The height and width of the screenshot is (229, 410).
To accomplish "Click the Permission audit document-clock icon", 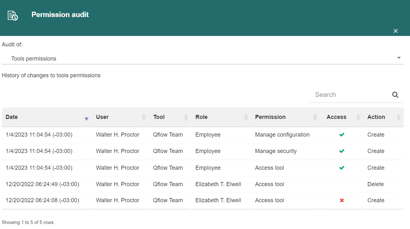I will pyautogui.click(x=13, y=15).
